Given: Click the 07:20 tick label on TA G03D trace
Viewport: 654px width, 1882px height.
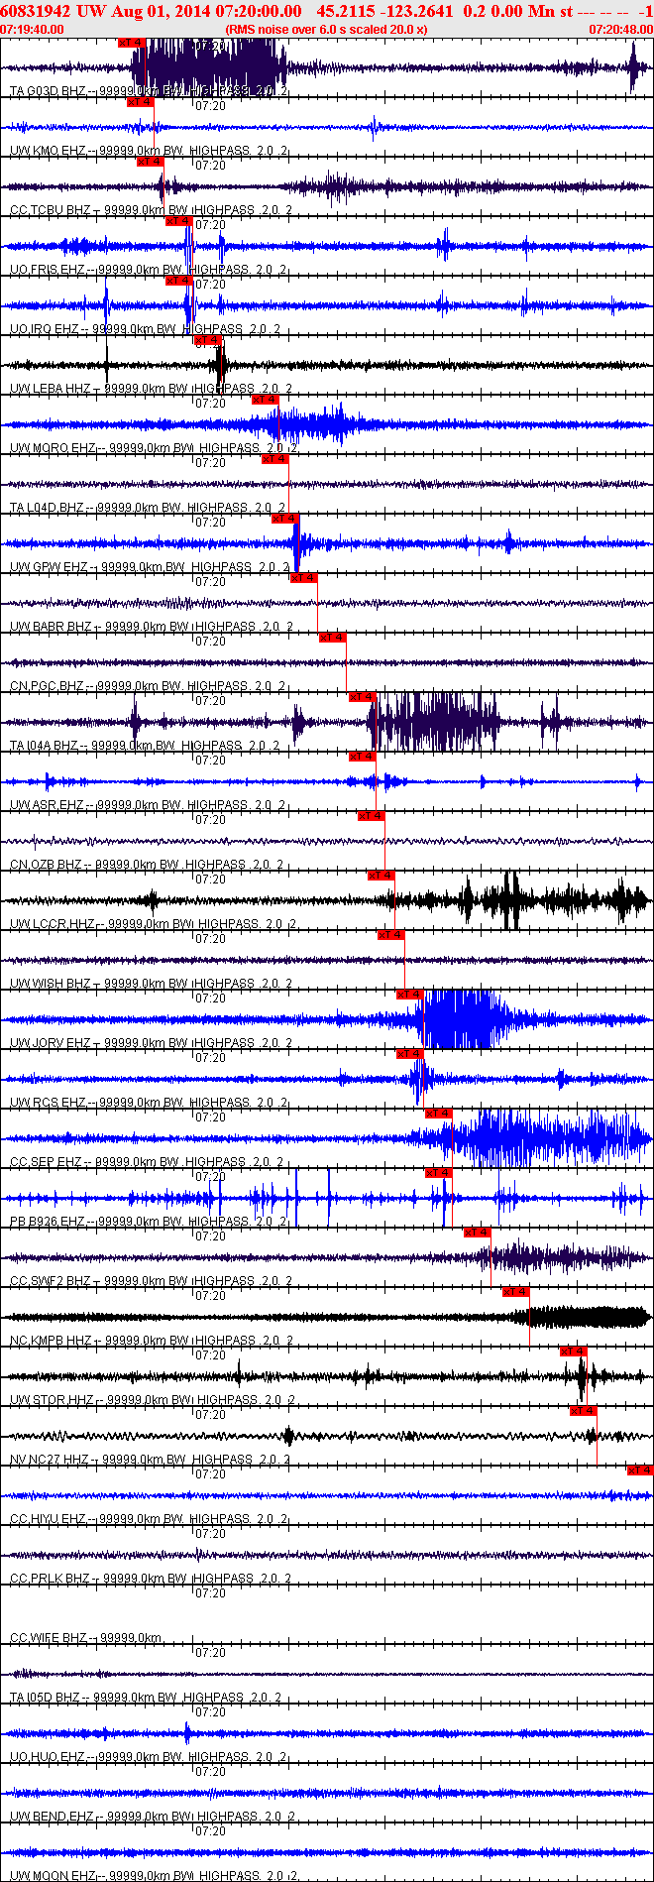Looking at the screenshot, I should coord(210,46).
